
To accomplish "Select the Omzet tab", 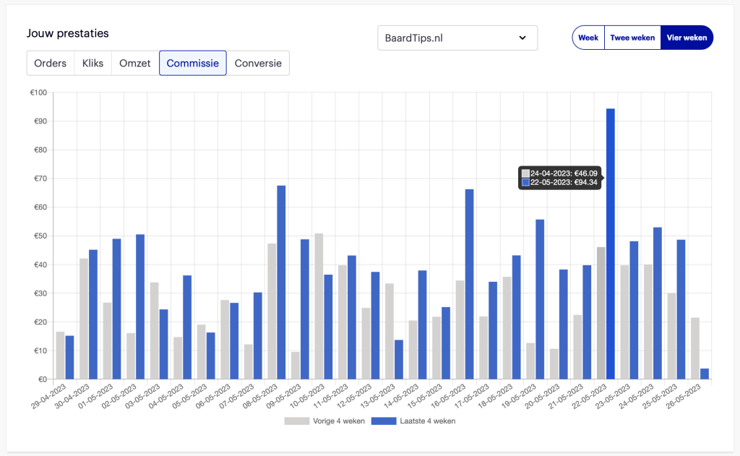I will [135, 63].
